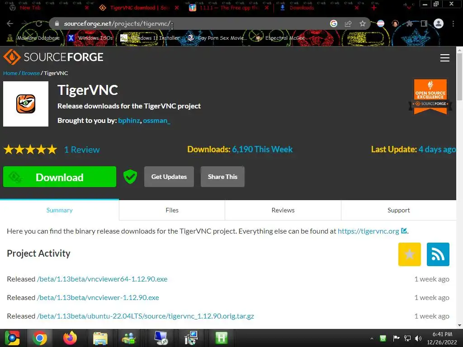
Task: Click the TigerVNC project icon thumbnail
Action: tap(26, 104)
